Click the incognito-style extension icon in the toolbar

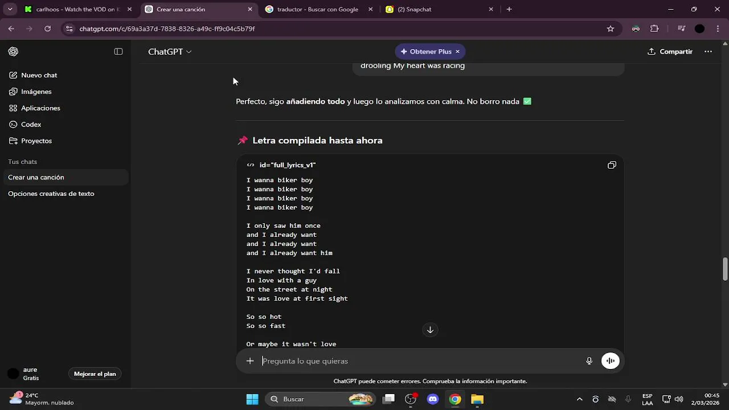tap(636, 28)
